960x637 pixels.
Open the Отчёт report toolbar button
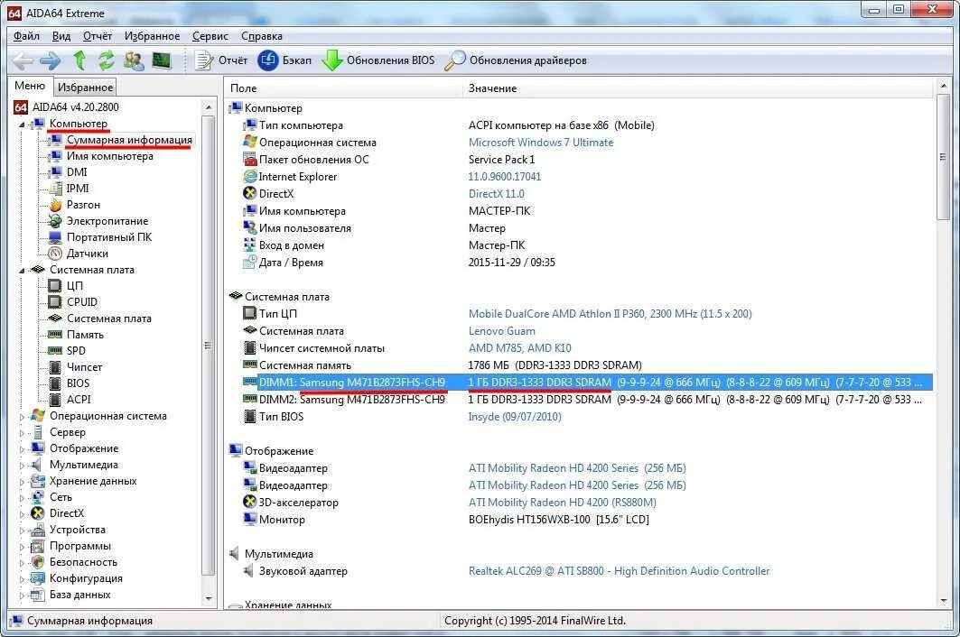pyautogui.click(x=221, y=60)
